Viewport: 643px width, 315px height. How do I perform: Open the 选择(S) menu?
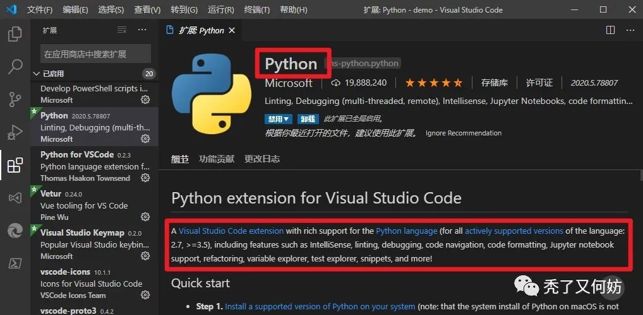point(111,9)
